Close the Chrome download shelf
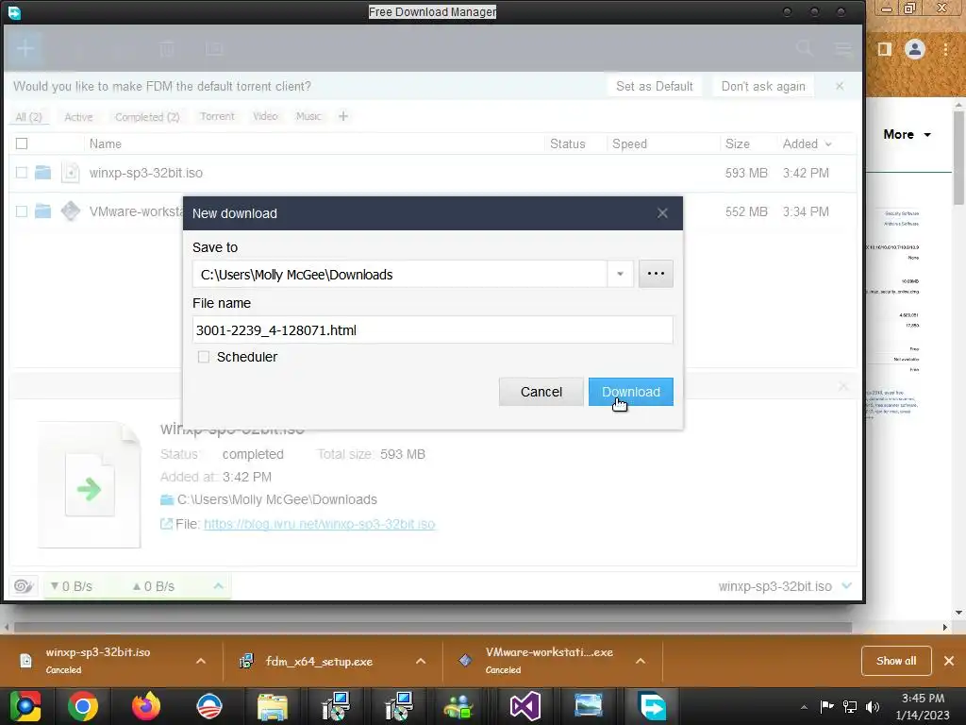This screenshot has width=966, height=725. (949, 661)
